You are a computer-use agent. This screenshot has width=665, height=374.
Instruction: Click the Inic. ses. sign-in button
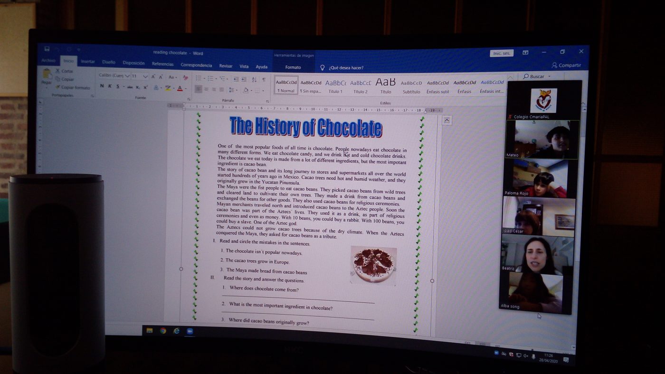502,53
